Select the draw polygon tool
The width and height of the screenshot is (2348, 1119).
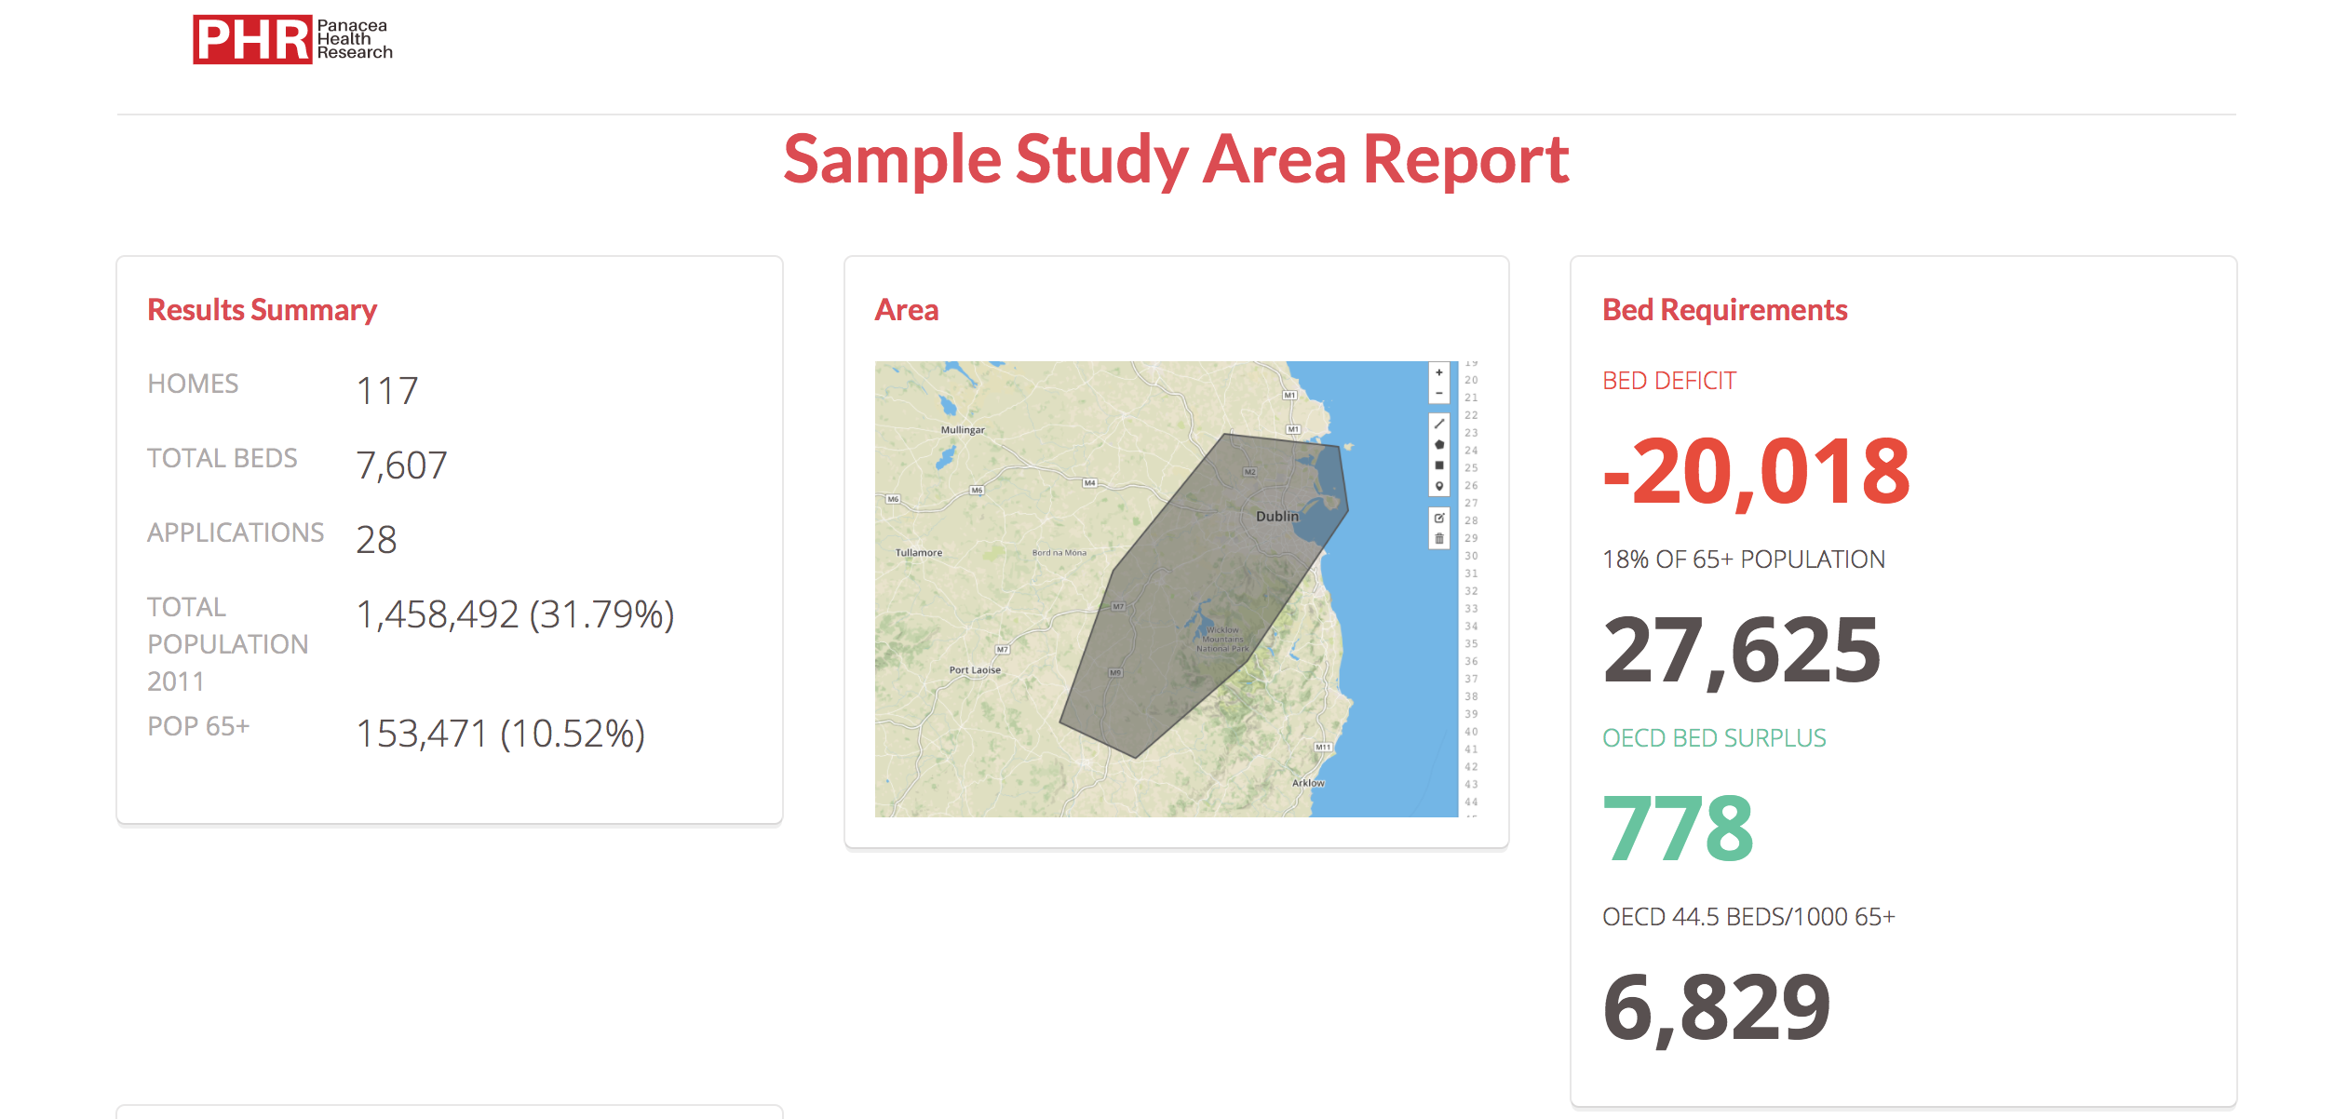tap(1438, 444)
